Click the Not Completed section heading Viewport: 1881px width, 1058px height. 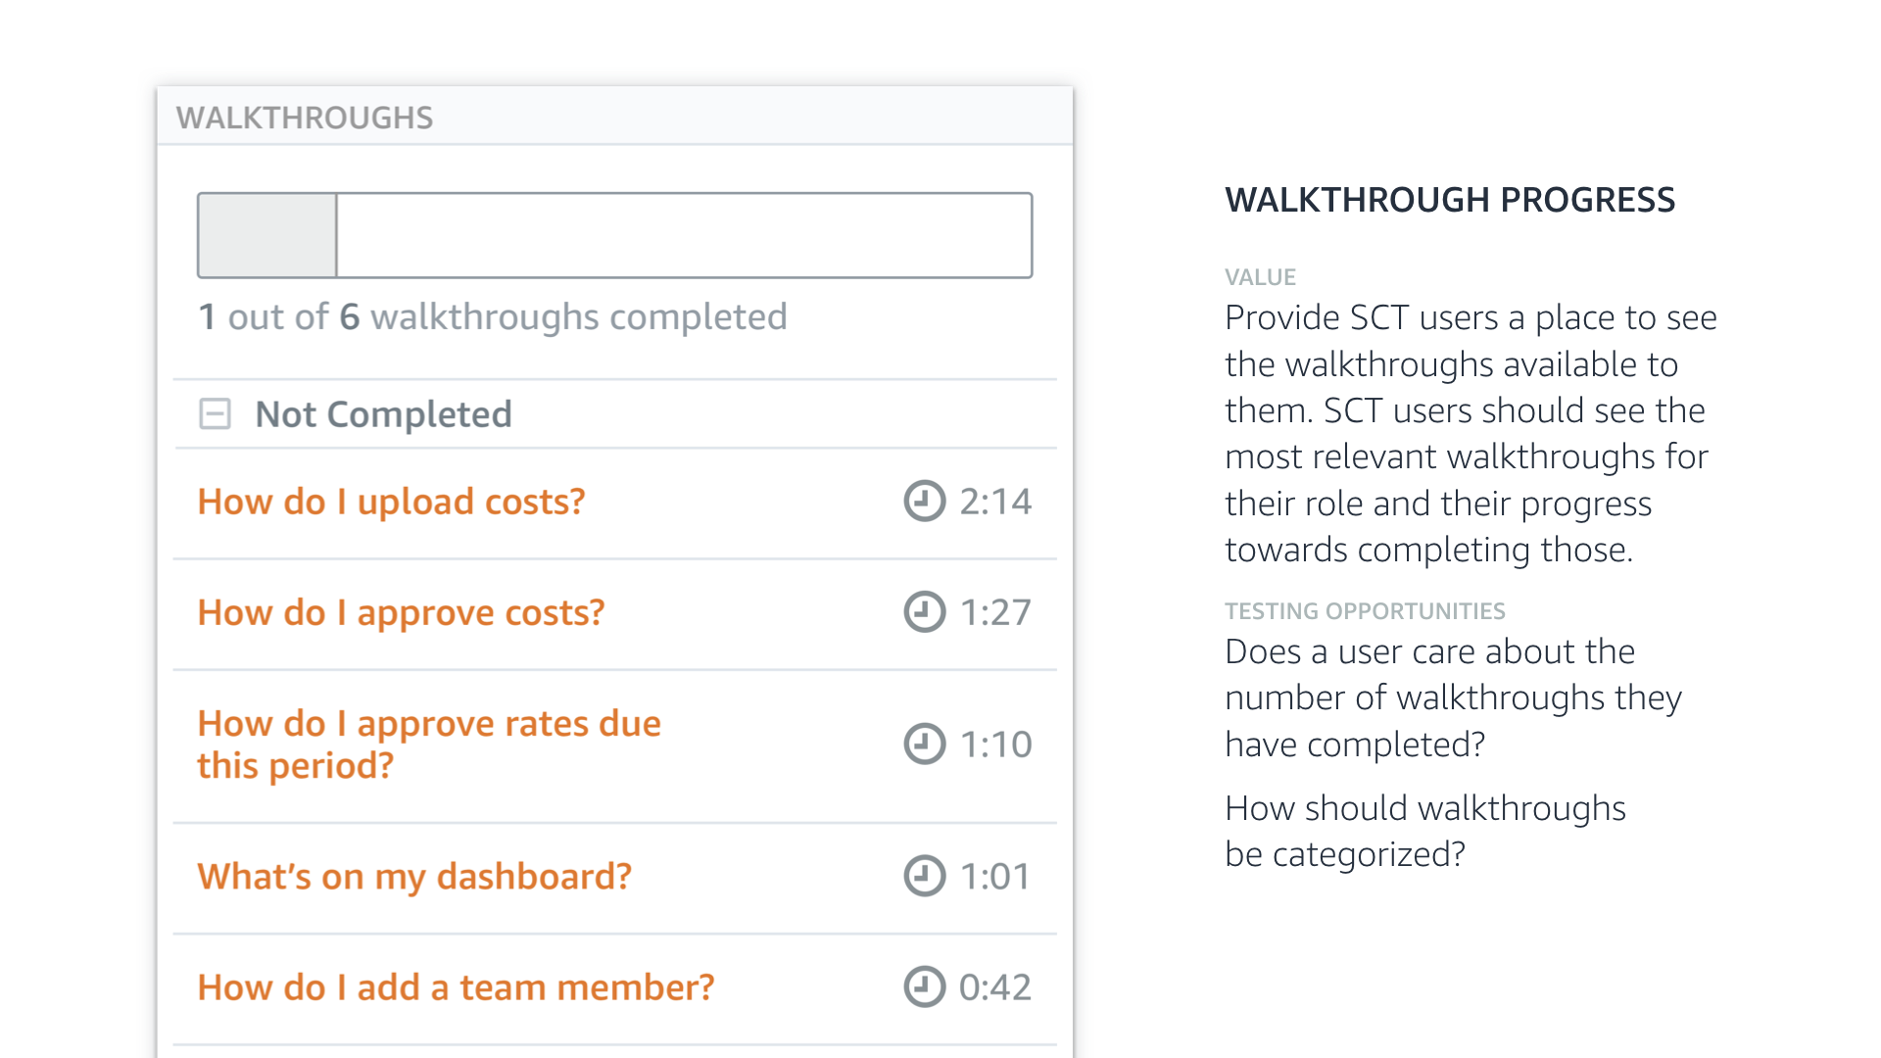point(383,414)
